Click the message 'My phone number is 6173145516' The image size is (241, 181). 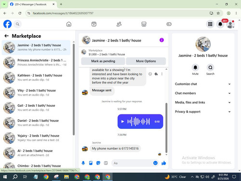coord(115,148)
